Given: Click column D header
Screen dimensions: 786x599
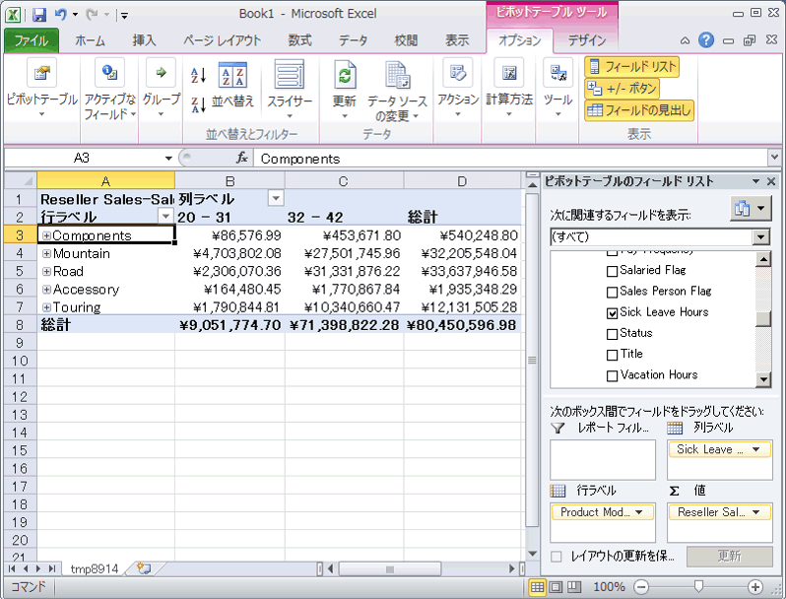Looking at the screenshot, I should pos(462,180).
